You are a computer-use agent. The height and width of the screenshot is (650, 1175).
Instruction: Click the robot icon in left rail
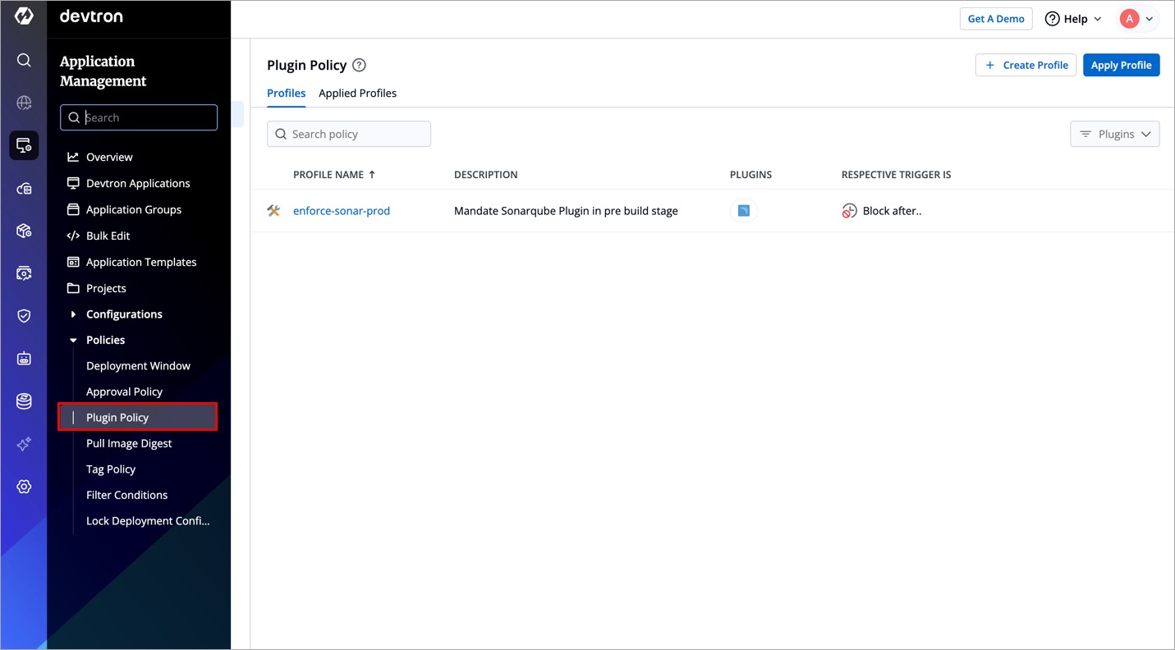(24, 359)
